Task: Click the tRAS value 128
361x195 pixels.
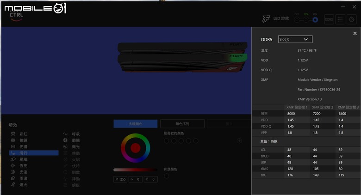Action: tap(290, 169)
